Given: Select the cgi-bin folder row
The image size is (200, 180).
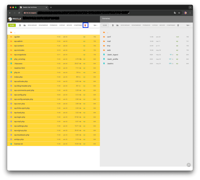Looking at the screenshot, I should click(x=53, y=37).
